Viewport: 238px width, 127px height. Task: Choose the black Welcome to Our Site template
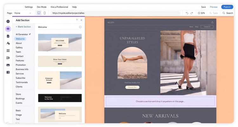click(60, 98)
